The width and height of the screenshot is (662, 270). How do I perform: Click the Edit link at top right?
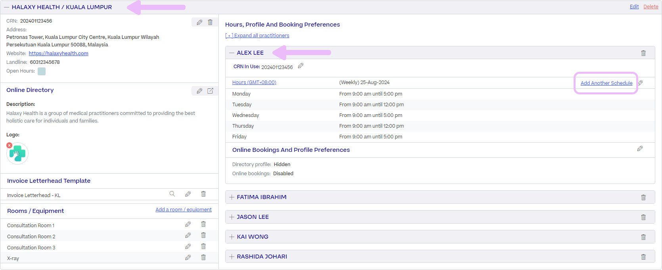pos(634,7)
